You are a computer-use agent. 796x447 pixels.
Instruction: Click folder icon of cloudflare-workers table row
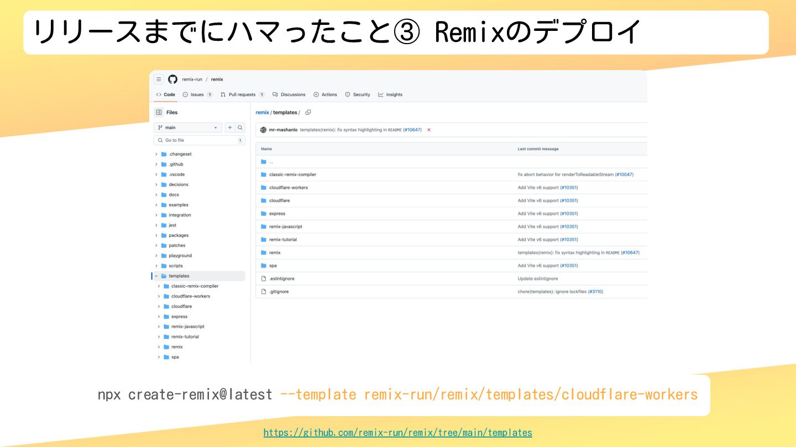click(x=264, y=188)
